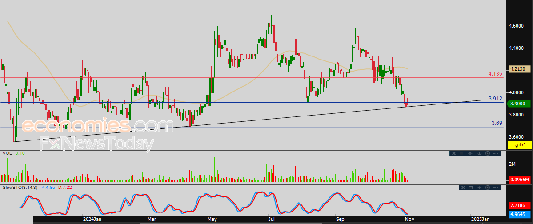Click the yellow خطي chart type label

(x=519, y=145)
